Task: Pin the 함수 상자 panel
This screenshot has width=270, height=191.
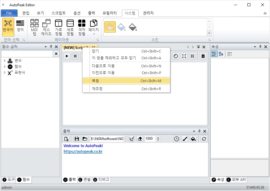Action: click(x=51, y=47)
